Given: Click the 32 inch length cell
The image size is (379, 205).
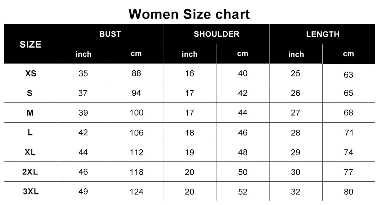Looking at the screenshot, I should tap(296, 191).
